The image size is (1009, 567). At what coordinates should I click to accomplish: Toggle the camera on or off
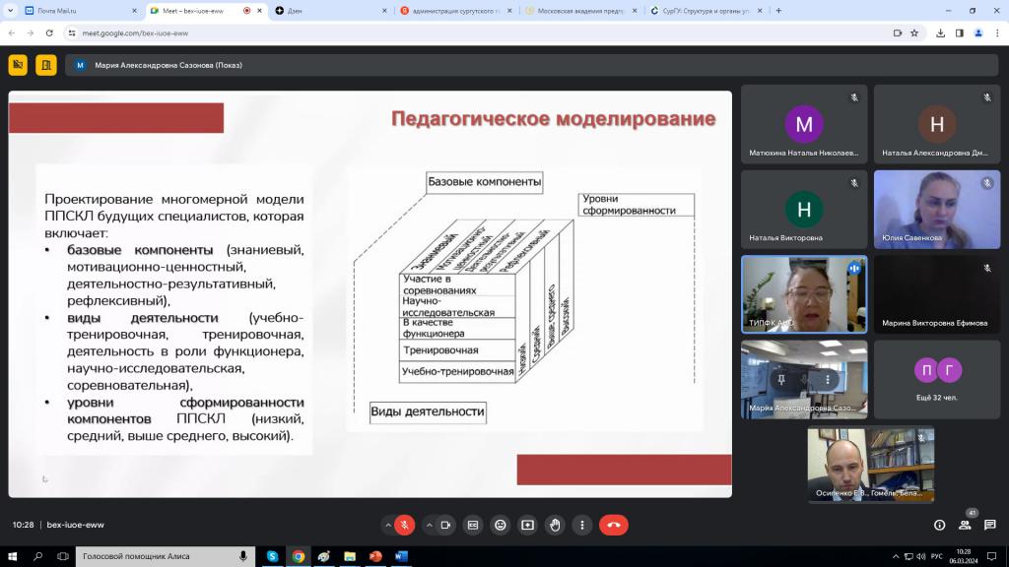(445, 525)
